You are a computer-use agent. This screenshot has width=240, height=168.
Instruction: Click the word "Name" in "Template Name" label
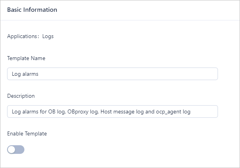[38, 58]
